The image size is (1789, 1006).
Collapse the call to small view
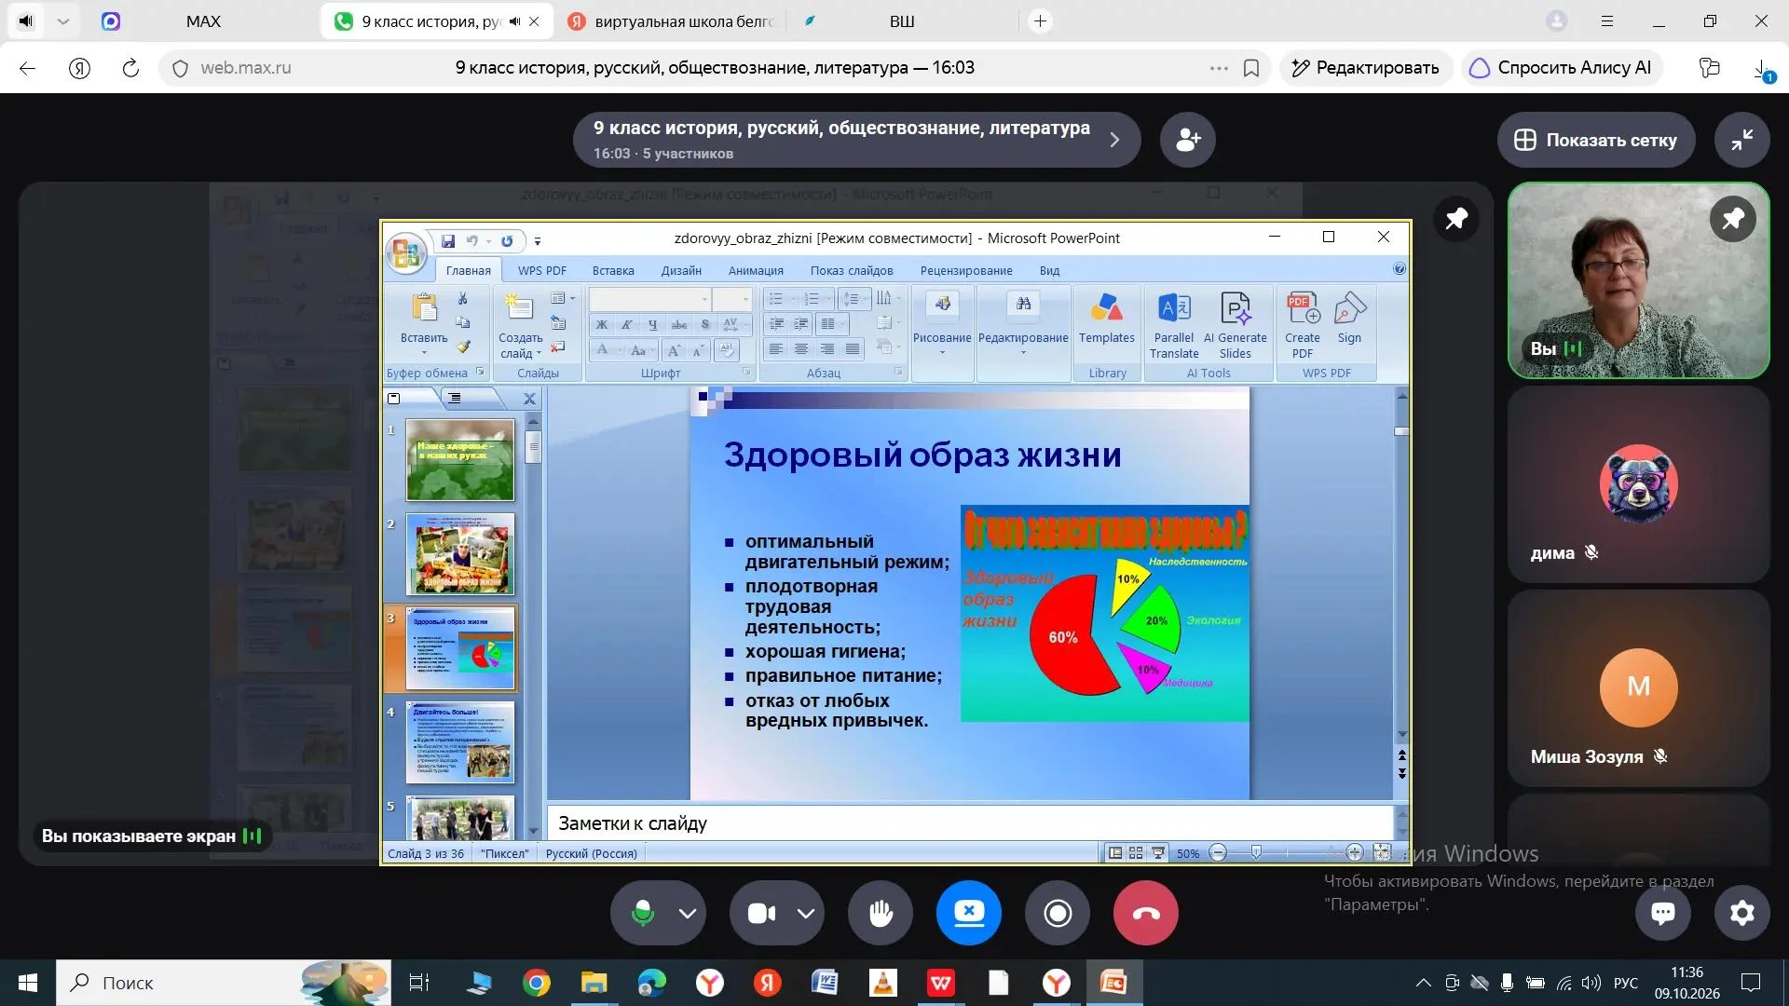(x=1742, y=140)
